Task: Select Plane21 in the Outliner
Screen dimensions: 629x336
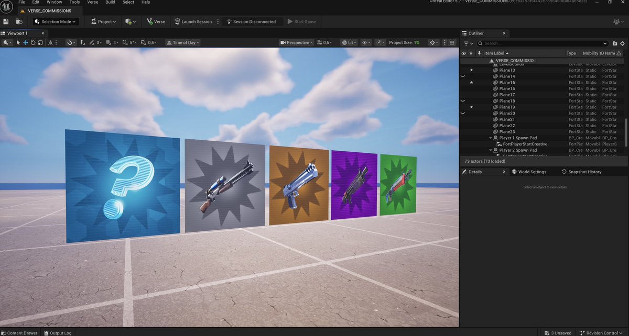Action: point(507,119)
